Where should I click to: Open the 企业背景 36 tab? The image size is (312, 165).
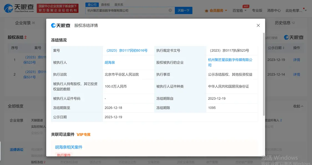[25, 23]
